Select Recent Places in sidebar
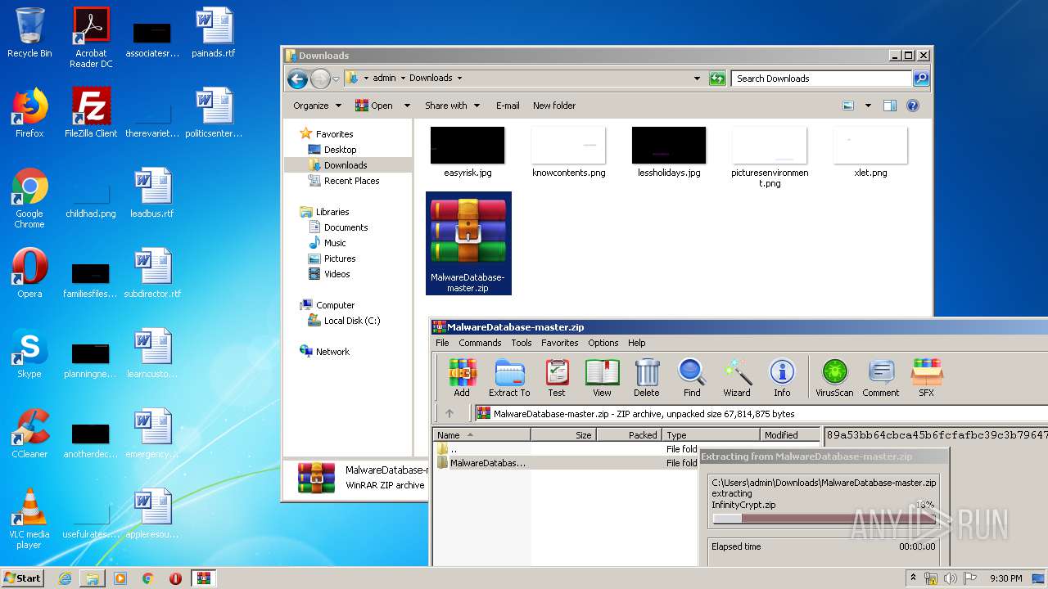1048x589 pixels. point(351,181)
